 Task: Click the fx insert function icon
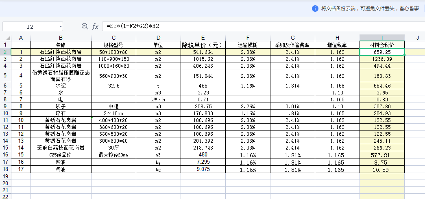point(96,26)
